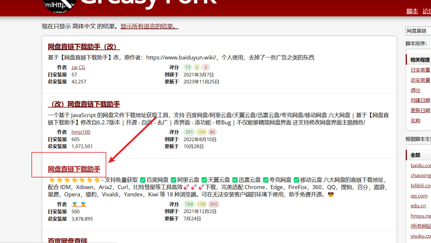Click the sunglasses emoji in description
The height and width of the screenshot is (243, 431).
click(331, 194)
